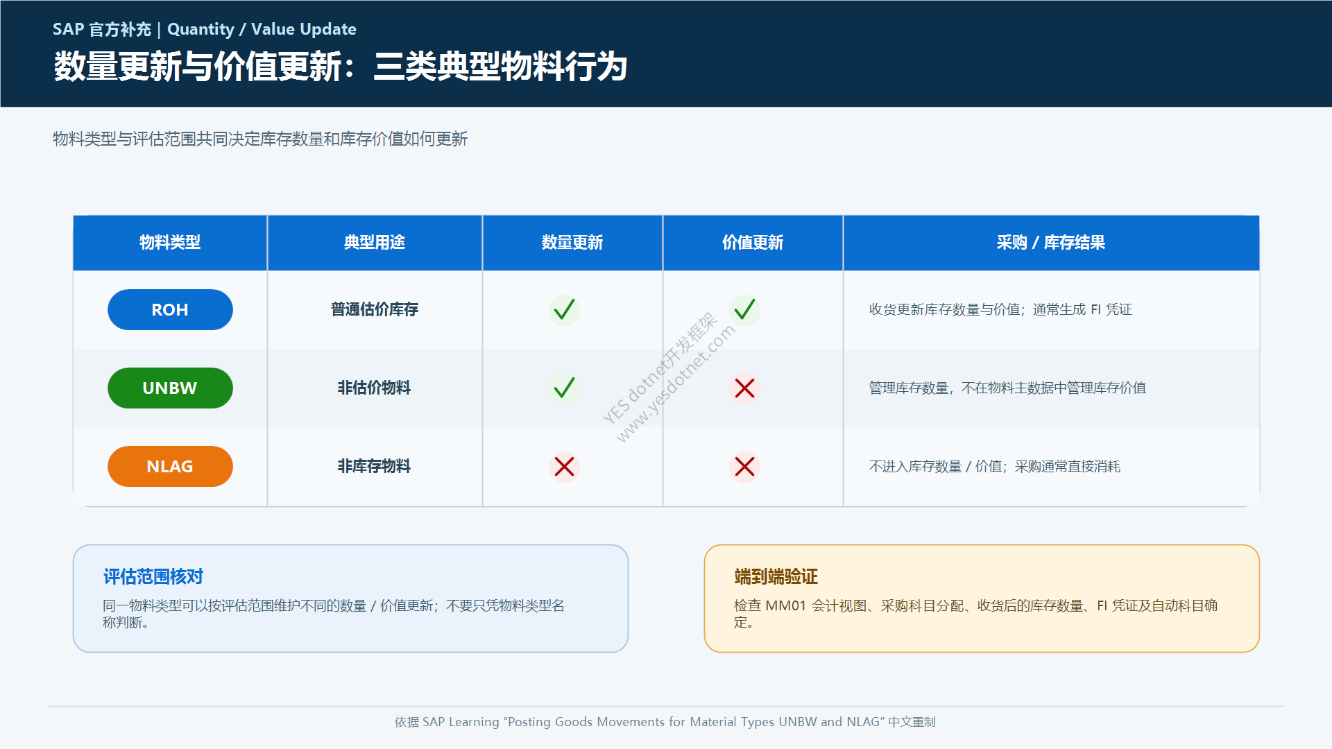The height and width of the screenshot is (749, 1332).
Task: Select the green UNBW badge
Action: (170, 388)
